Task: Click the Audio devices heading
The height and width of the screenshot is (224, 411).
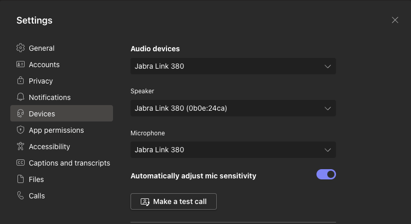Action: pyautogui.click(x=155, y=49)
